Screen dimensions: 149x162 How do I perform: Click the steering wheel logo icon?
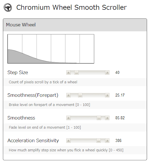(8, 7)
